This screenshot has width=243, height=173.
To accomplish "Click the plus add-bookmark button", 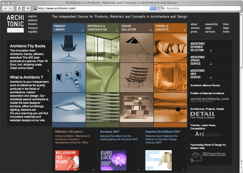I will [28, 8].
